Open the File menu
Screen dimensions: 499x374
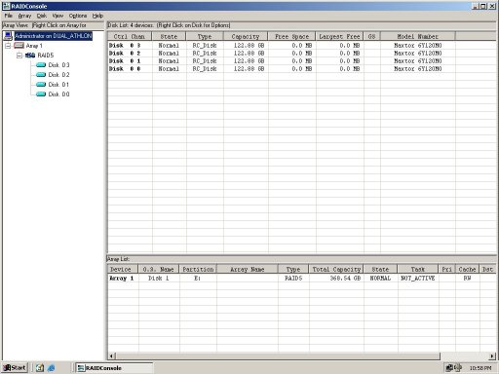click(x=9, y=16)
